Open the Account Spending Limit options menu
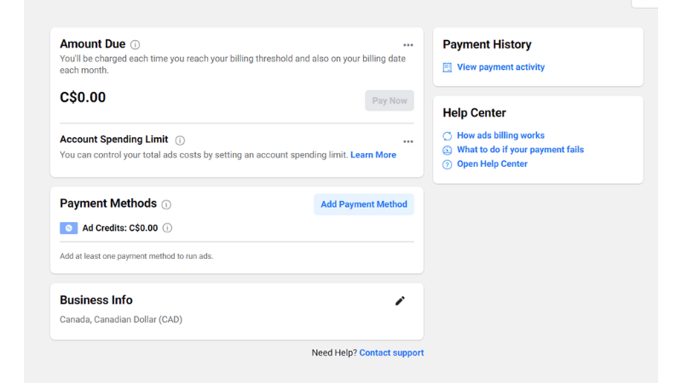This screenshot has height=383, width=682. coord(408,141)
